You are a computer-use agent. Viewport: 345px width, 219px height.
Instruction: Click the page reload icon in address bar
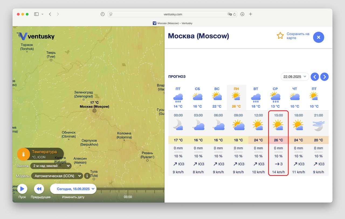(234, 14)
